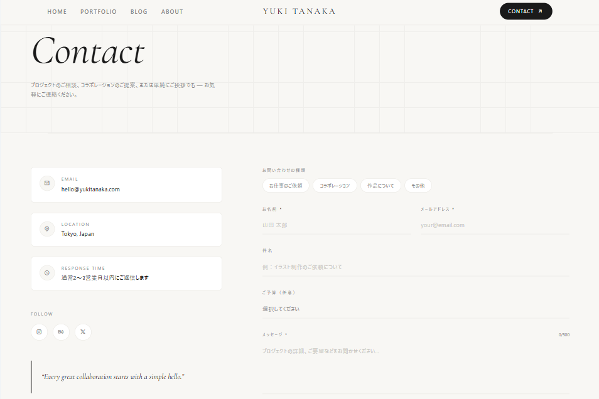Open the X social icon
The image size is (599, 399).
tap(83, 332)
